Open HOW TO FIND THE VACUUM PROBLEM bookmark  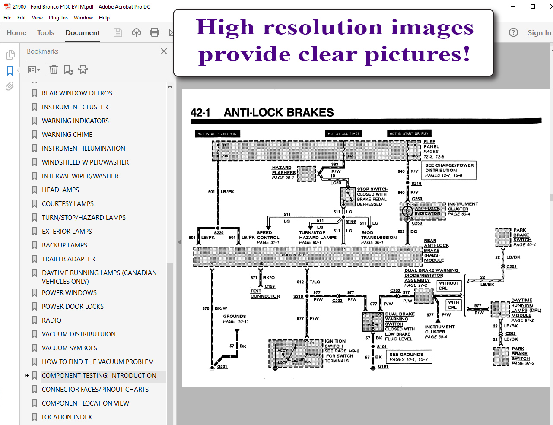(x=98, y=362)
